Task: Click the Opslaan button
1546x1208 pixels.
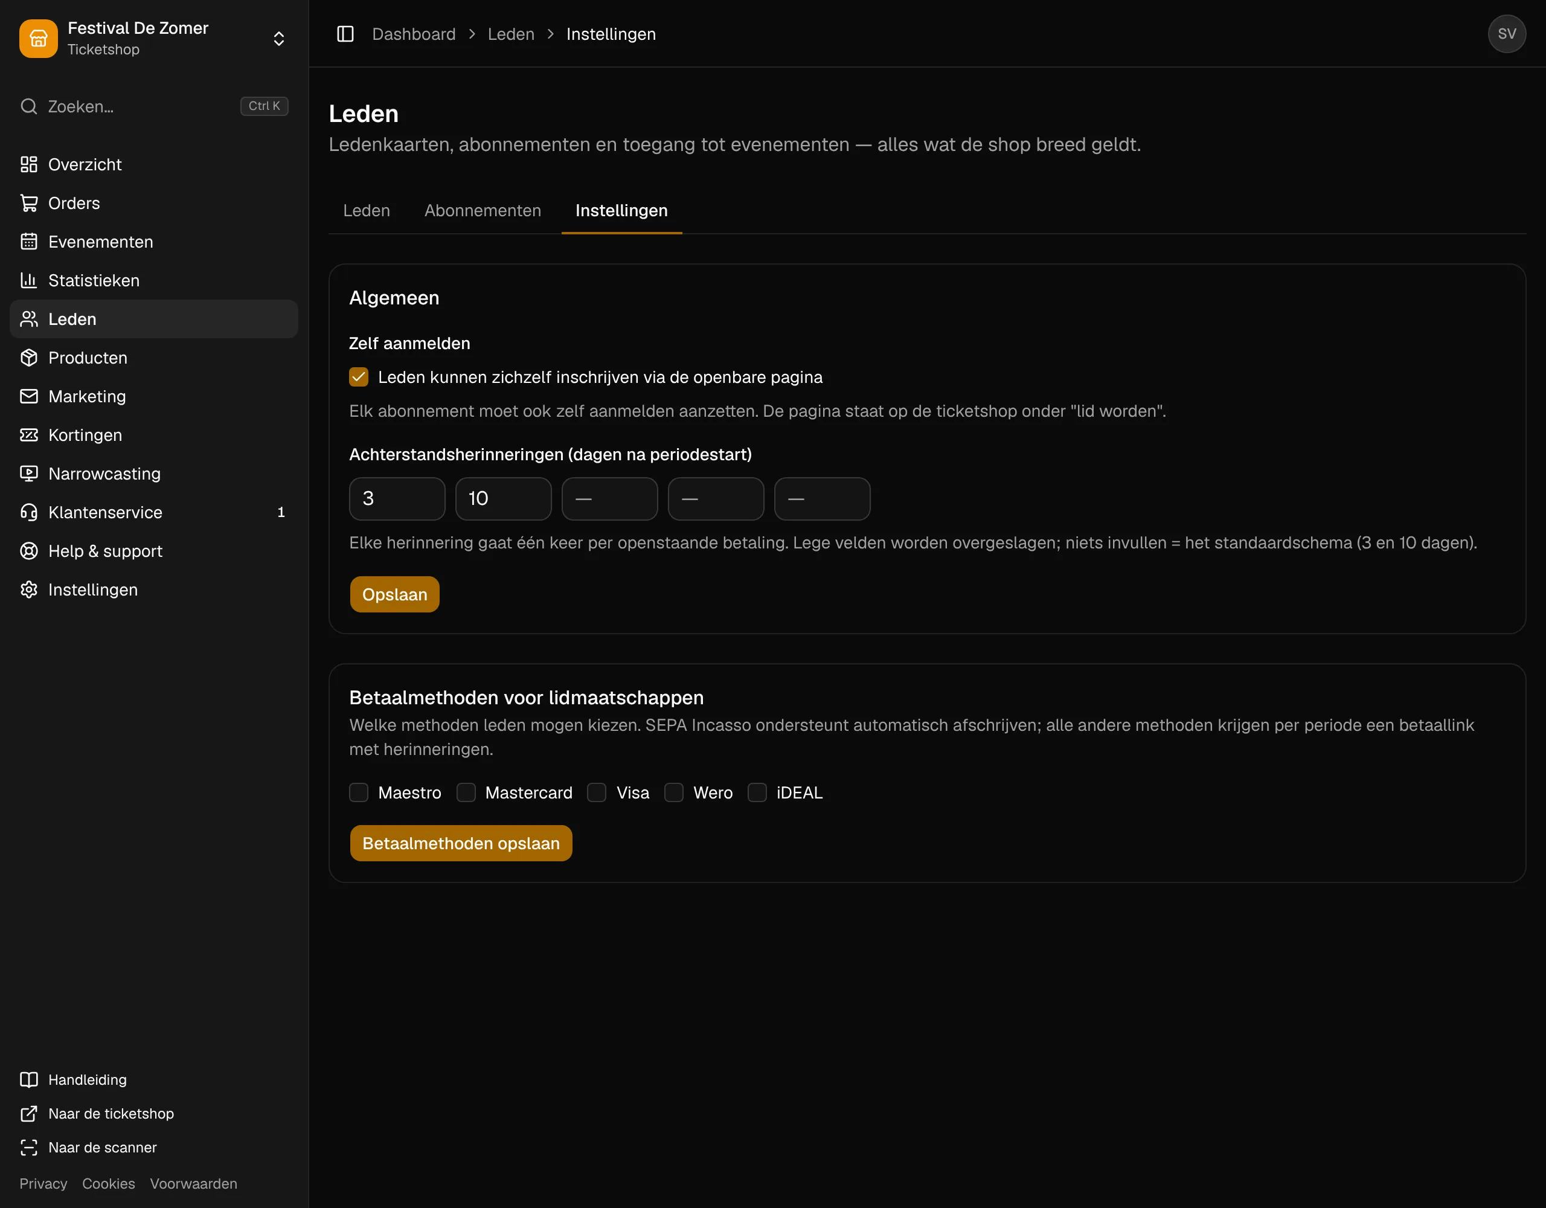Action: click(x=394, y=594)
